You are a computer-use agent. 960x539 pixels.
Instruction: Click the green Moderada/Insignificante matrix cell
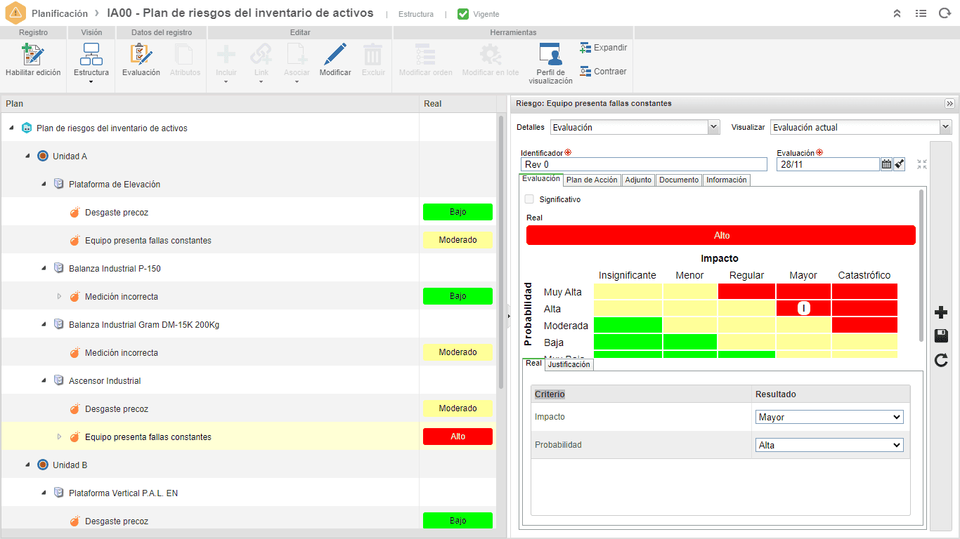point(628,325)
